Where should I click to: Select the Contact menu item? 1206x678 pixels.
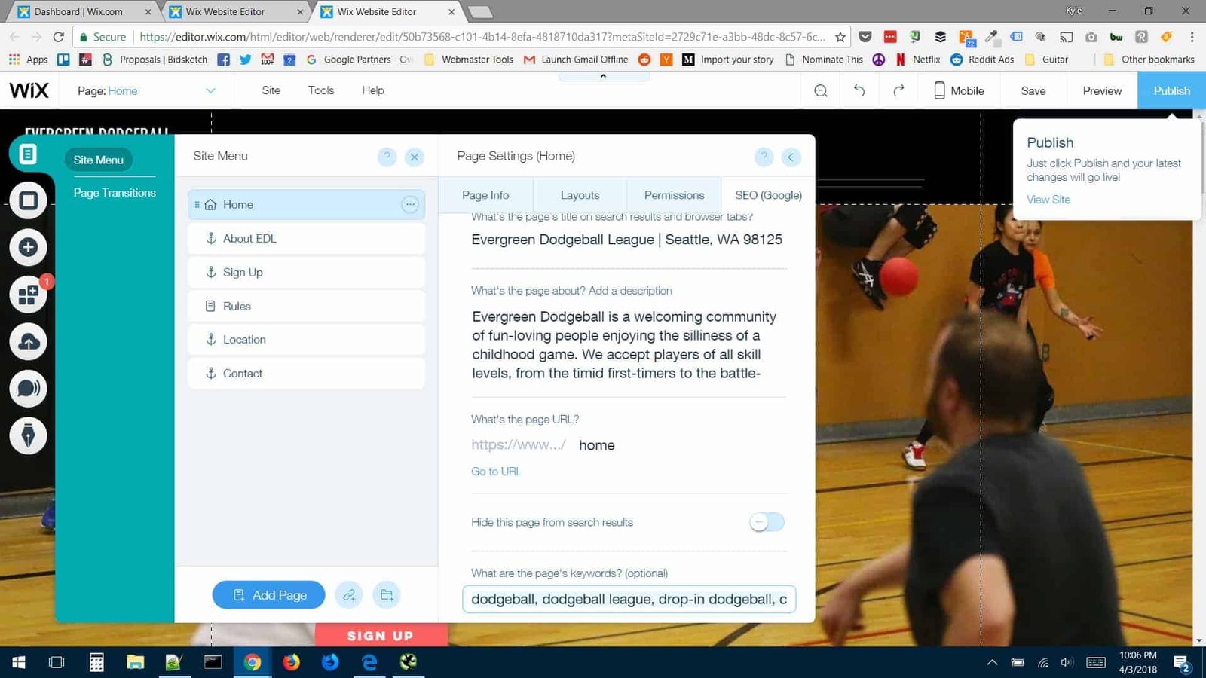tap(306, 373)
